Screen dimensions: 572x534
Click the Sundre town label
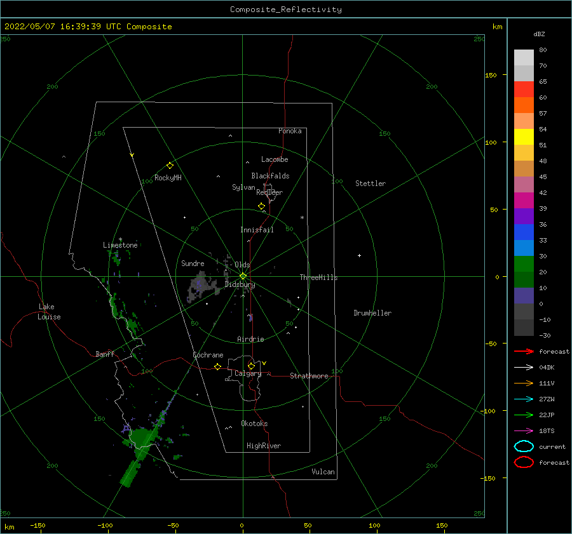[x=193, y=263]
